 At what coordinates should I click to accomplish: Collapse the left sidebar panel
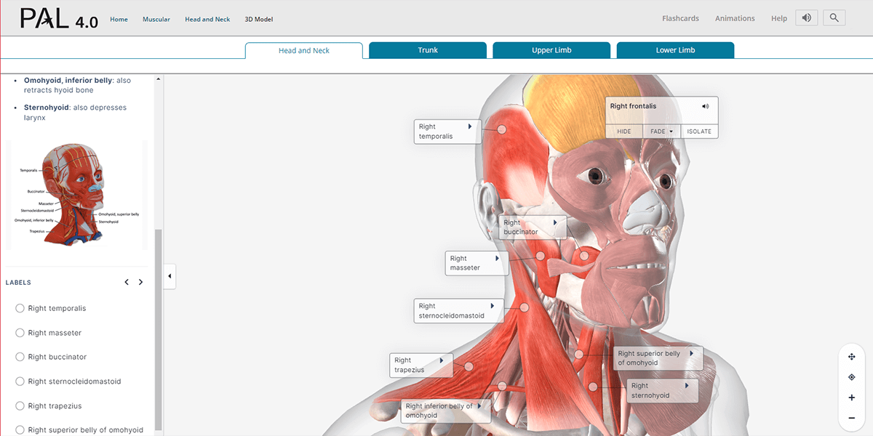point(170,276)
